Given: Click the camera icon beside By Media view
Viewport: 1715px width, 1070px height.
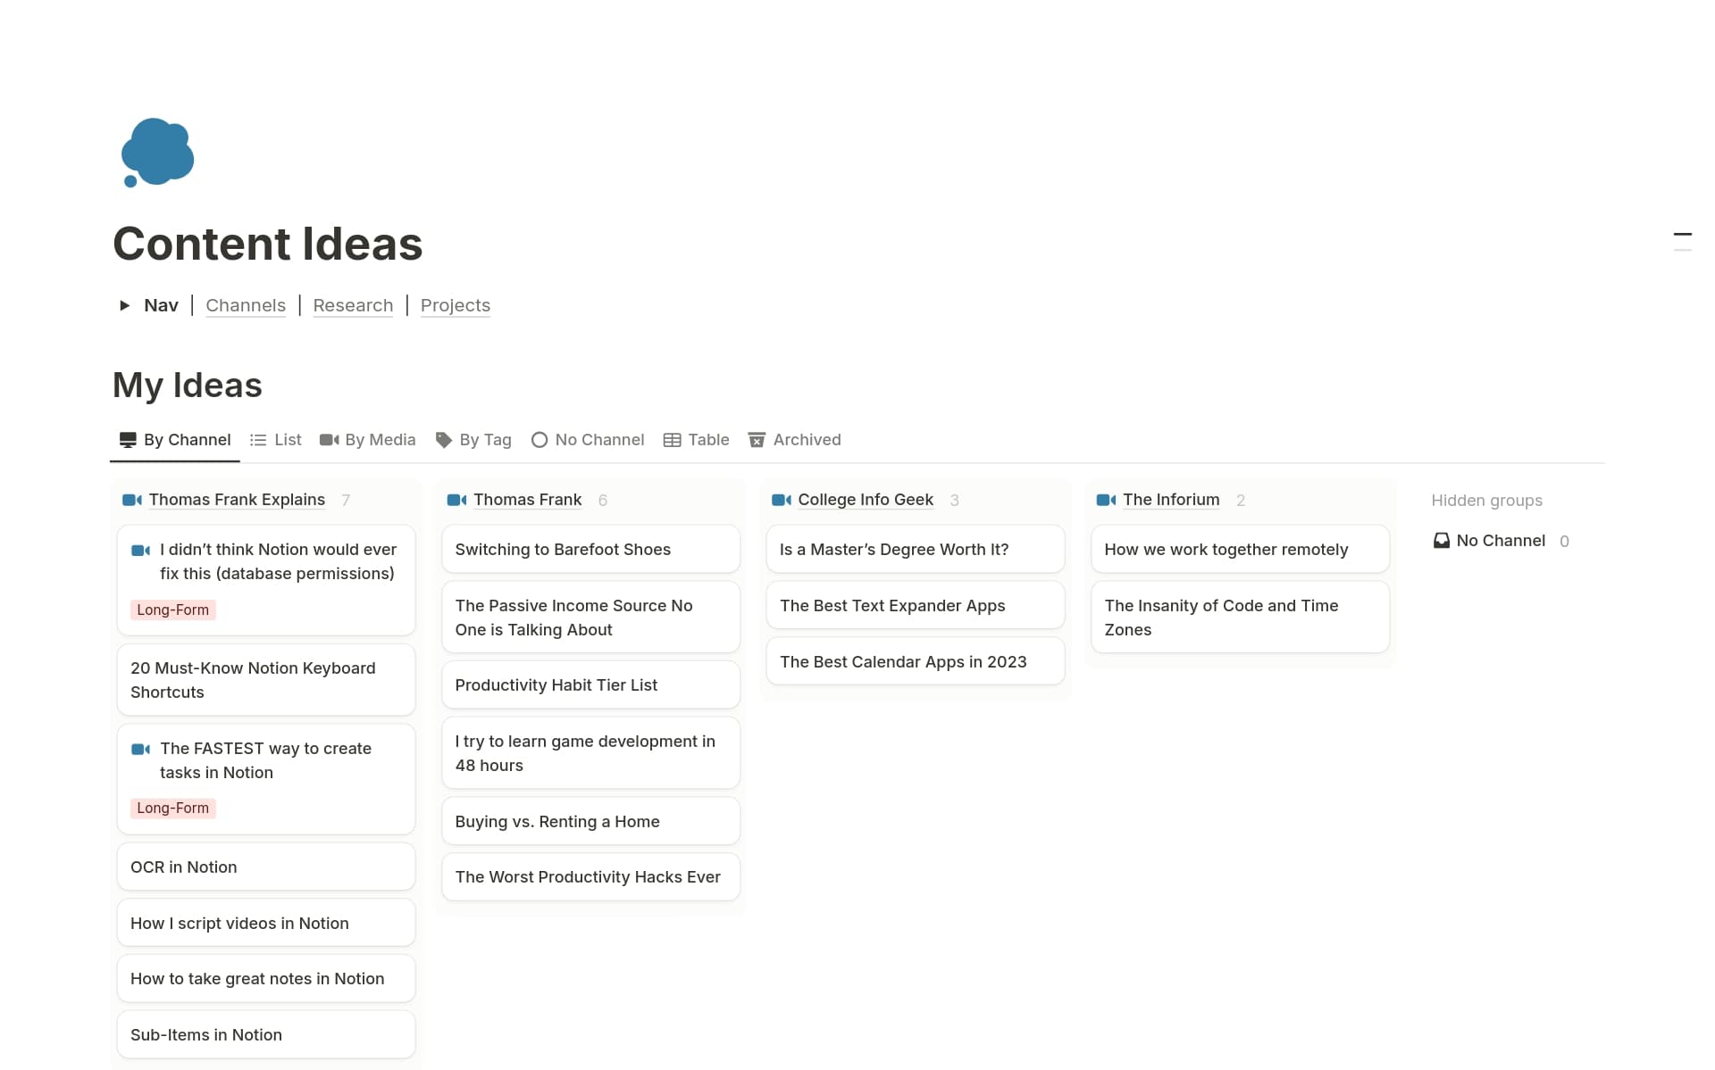Looking at the screenshot, I should click(330, 439).
